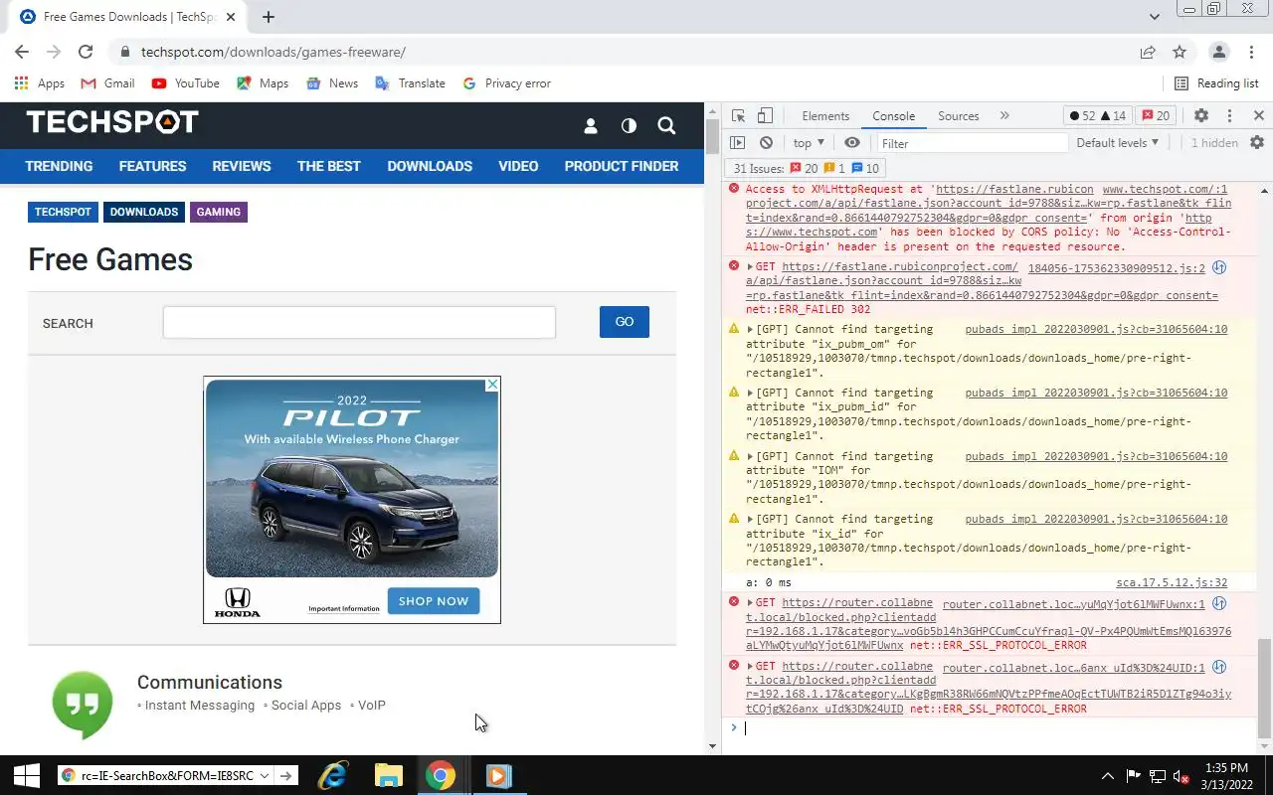Click the Free Games search text box
This screenshot has width=1273, height=795.
(359, 322)
